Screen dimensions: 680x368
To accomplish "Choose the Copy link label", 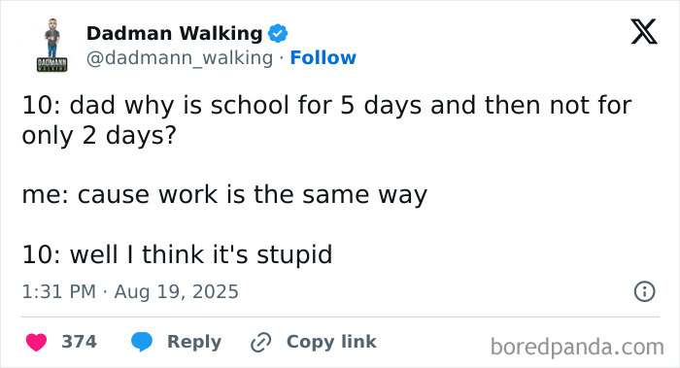I will coord(331,342).
